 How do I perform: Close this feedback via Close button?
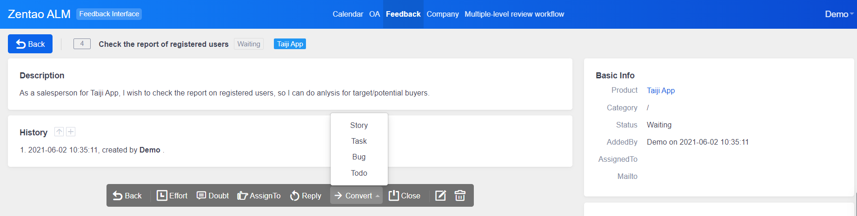pos(404,196)
